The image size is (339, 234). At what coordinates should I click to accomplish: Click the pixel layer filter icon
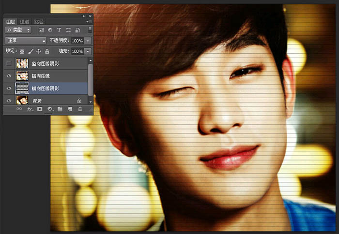click(41, 30)
